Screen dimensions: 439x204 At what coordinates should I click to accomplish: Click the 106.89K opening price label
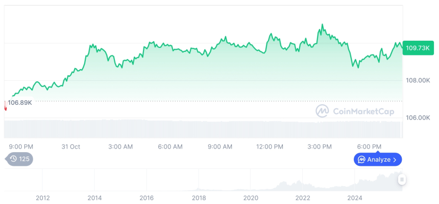tap(20, 103)
